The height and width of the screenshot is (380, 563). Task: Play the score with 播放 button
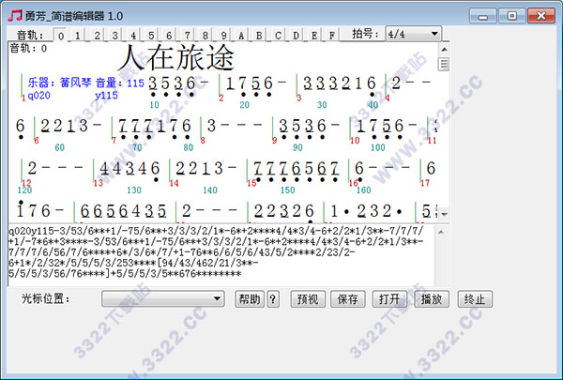[x=433, y=299]
